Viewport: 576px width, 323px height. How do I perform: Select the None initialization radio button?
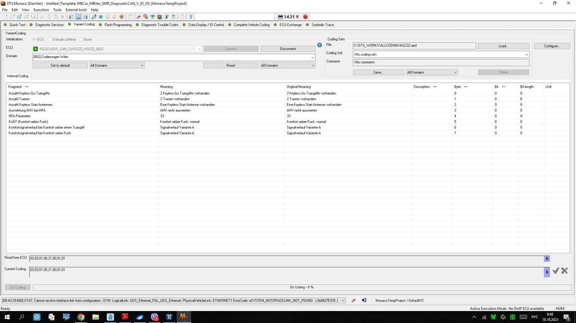point(81,39)
